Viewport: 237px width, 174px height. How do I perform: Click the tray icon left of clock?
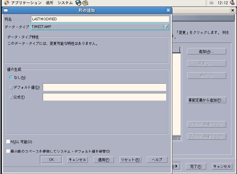212,3
